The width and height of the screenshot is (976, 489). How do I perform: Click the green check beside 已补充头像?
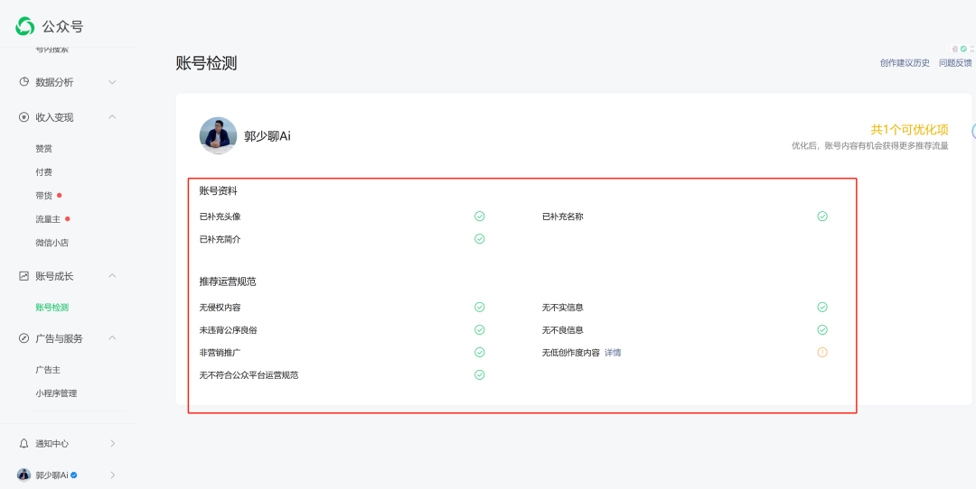[480, 217]
